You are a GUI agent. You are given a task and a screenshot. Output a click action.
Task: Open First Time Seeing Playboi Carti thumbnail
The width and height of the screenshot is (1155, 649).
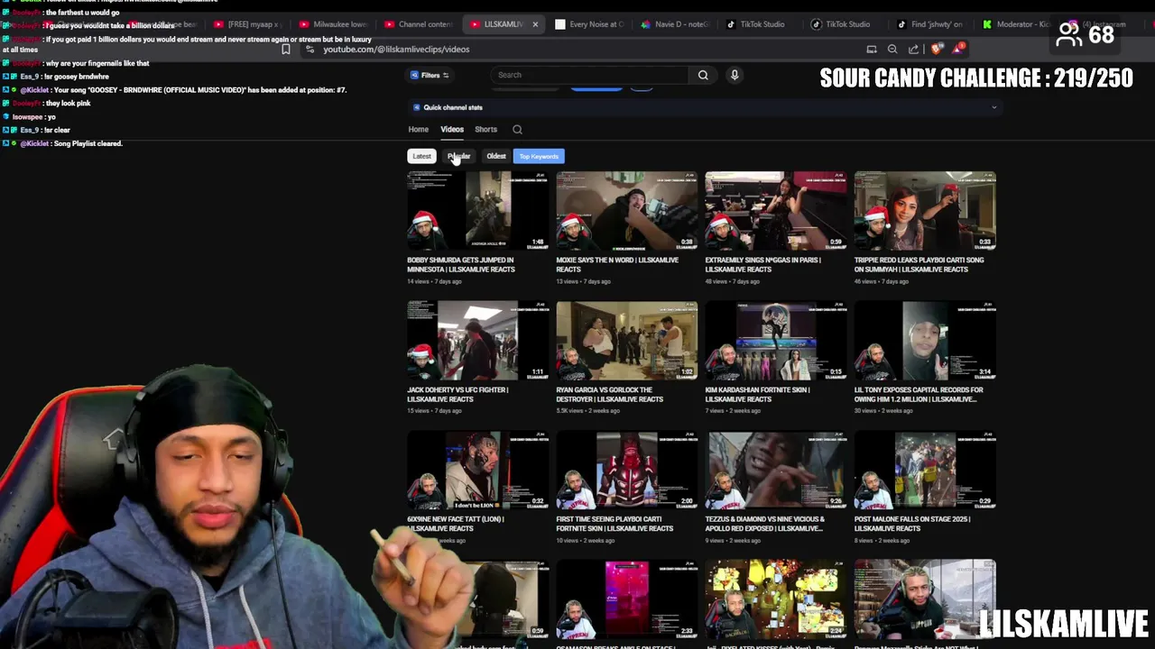click(626, 470)
